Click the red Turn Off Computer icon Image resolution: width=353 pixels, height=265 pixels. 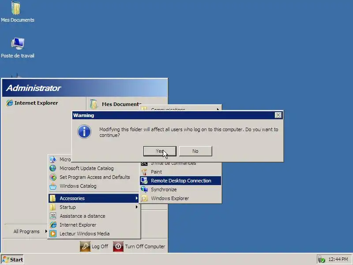coord(118,246)
